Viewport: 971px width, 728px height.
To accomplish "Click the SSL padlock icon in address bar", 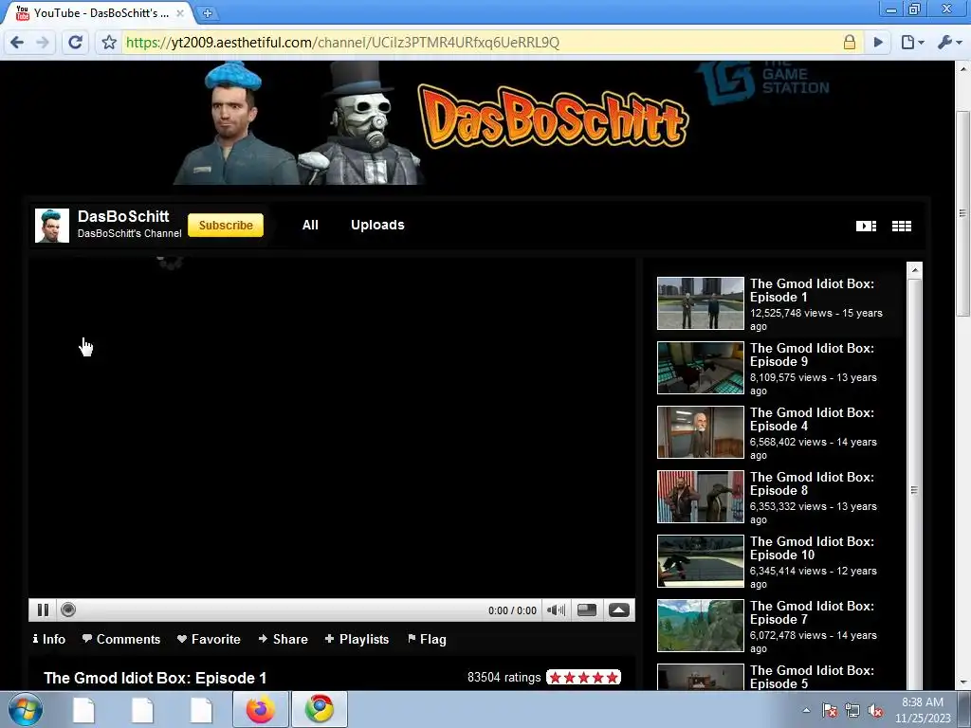I will click(x=850, y=42).
